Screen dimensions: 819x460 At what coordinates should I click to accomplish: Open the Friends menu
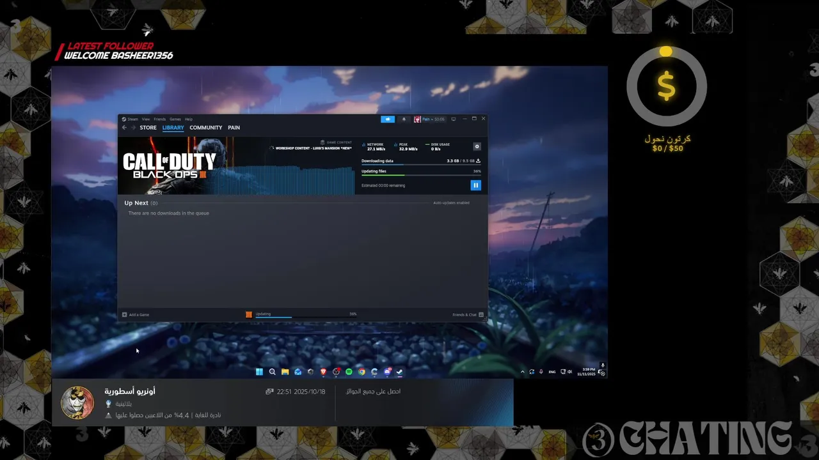pyautogui.click(x=159, y=119)
